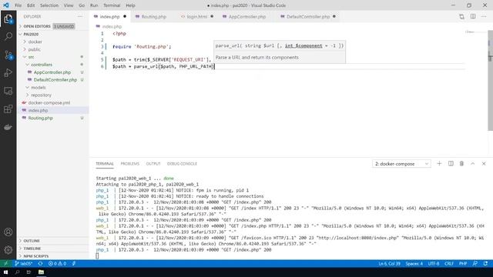The height and width of the screenshot is (277, 493).
Task: Open the Explorer view in activity bar
Action: point(8,18)
